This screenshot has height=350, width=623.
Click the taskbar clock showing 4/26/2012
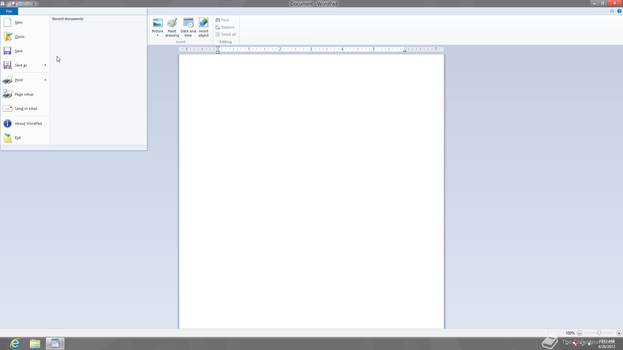coord(606,344)
